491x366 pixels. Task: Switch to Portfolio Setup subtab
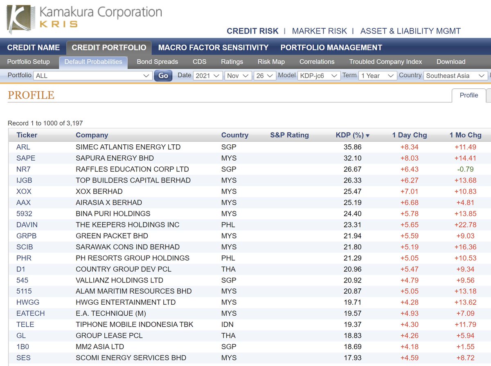coord(29,62)
